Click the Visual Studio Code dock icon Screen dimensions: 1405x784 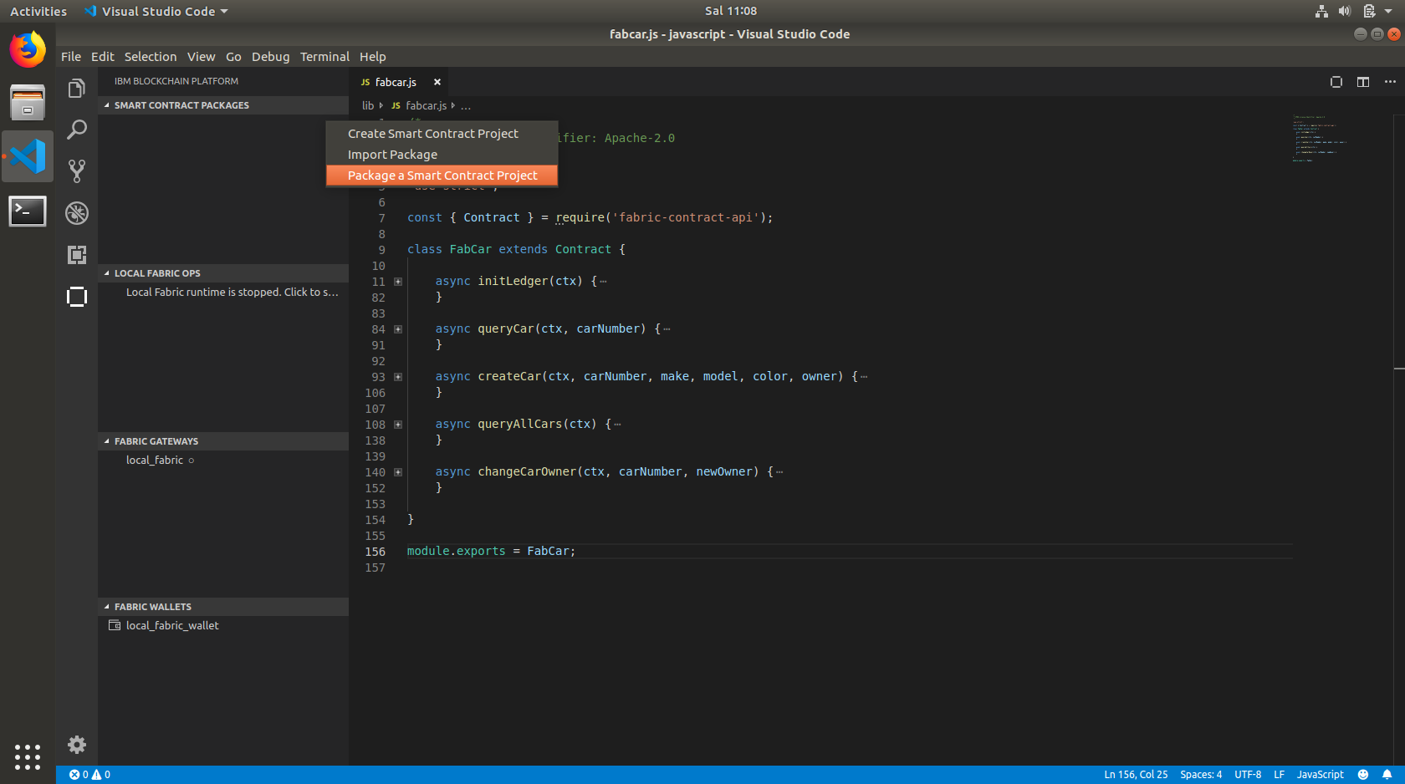[28, 156]
